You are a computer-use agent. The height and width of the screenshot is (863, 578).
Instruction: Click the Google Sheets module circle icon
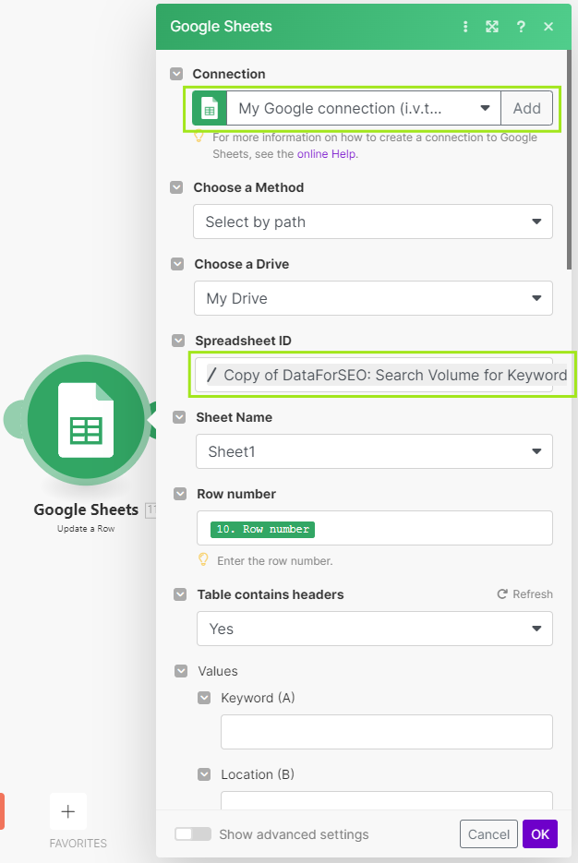[86, 420]
